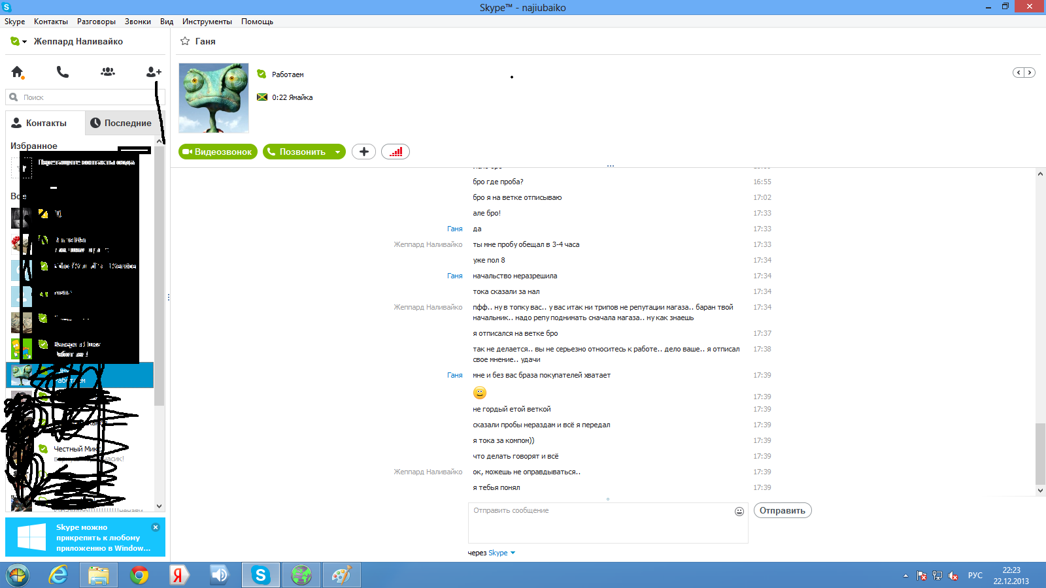
Task: Open Yandex browser from the taskbar
Action: 178,575
